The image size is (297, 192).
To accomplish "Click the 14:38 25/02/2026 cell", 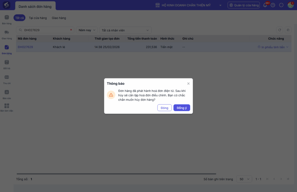I will 107,47.
